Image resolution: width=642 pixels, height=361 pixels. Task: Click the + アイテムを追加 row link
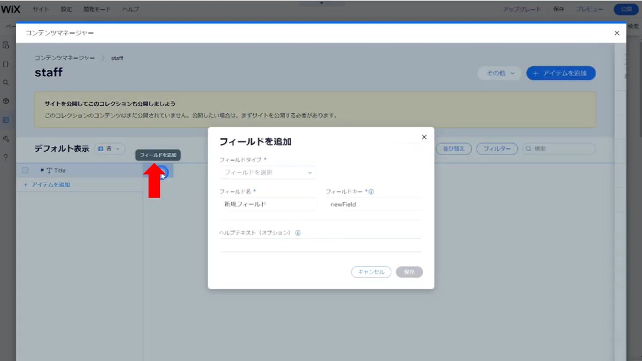(47, 185)
